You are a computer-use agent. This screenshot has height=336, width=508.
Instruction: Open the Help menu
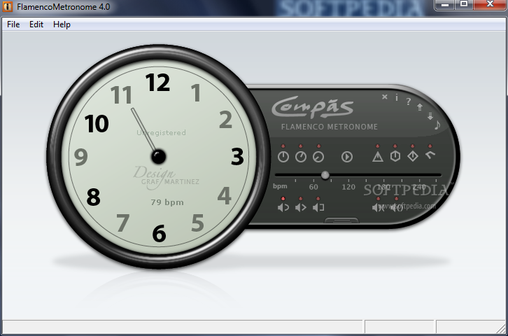click(62, 24)
